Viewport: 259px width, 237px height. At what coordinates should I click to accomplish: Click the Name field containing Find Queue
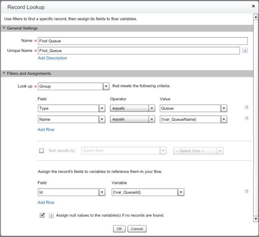[142, 41]
